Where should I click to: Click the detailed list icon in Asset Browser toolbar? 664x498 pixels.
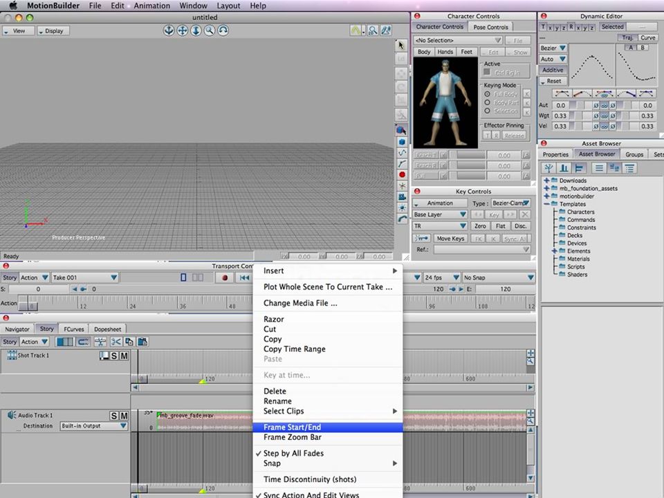629,168
